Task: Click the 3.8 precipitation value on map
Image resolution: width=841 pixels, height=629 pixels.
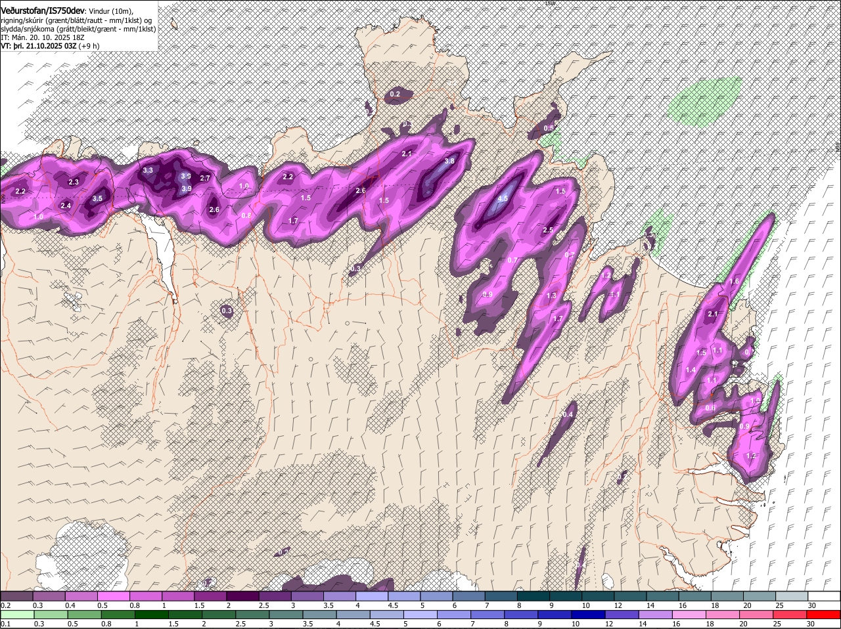Action: tap(449, 161)
